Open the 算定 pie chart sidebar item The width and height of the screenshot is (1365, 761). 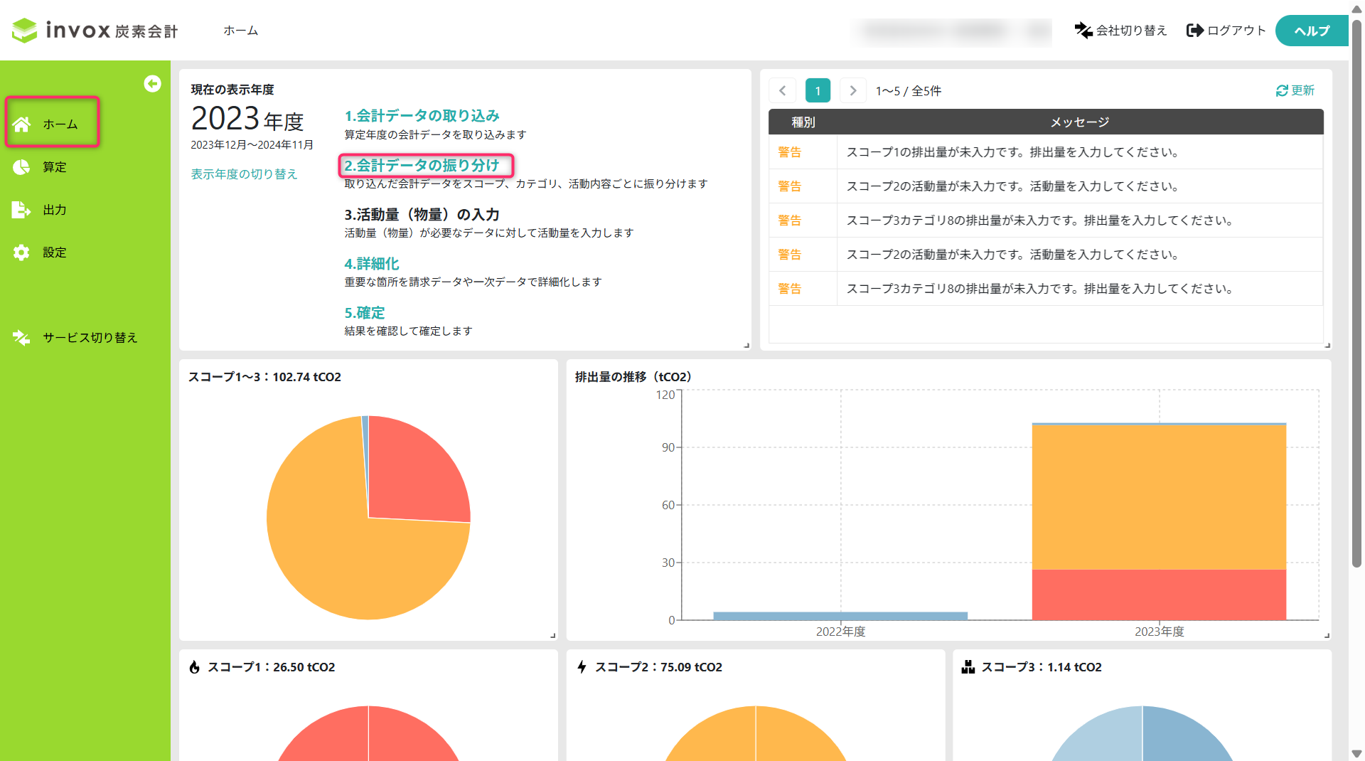[x=21, y=167]
